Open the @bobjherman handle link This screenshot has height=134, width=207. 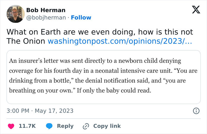(x=46, y=18)
